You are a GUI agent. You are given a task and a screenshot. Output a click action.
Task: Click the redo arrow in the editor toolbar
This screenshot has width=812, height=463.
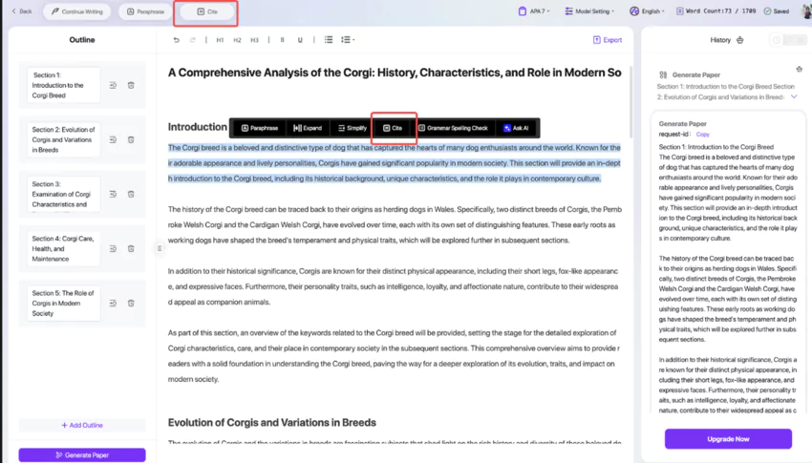[193, 40]
